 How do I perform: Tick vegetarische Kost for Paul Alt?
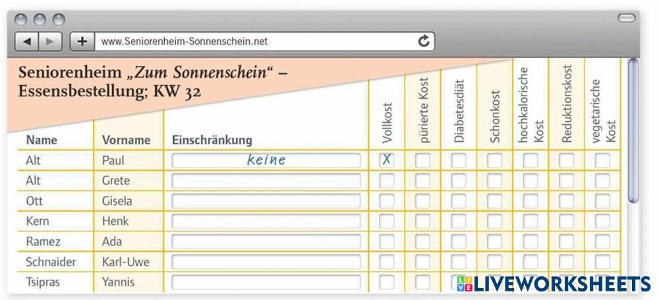[602, 160]
